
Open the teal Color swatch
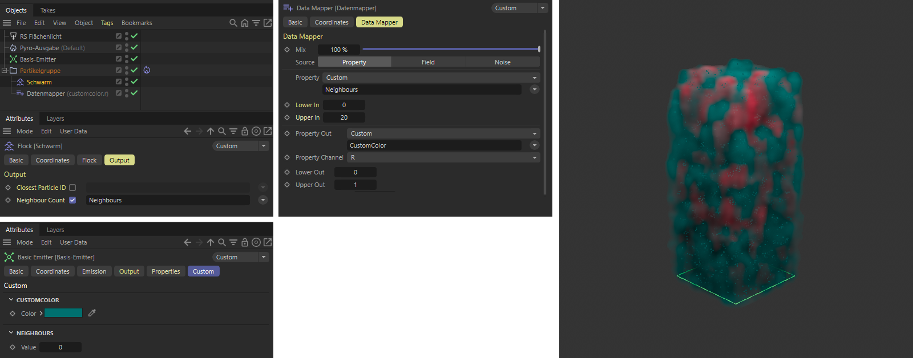(x=63, y=313)
